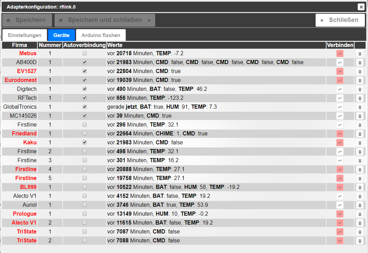368x253 pixels.
Task: Click connect icon in AB400D row
Action: coord(340,62)
